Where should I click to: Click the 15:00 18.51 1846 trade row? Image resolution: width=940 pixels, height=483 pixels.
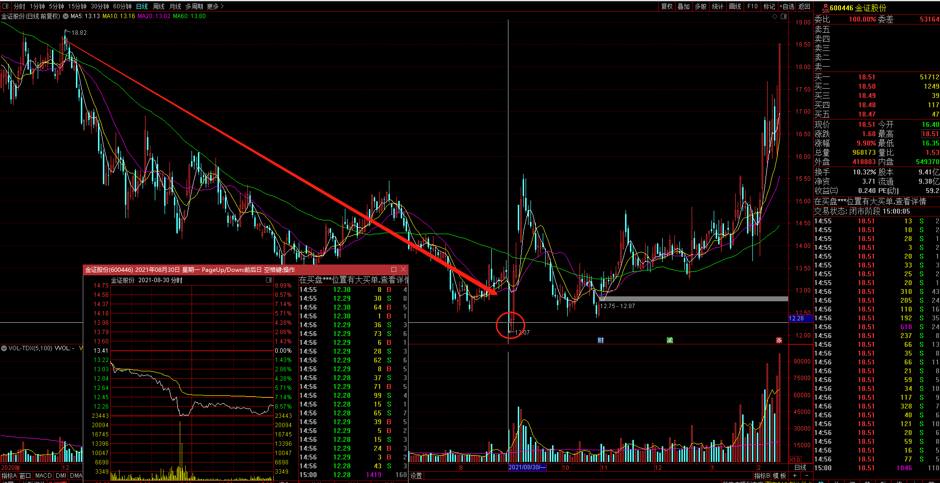click(877, 468)
